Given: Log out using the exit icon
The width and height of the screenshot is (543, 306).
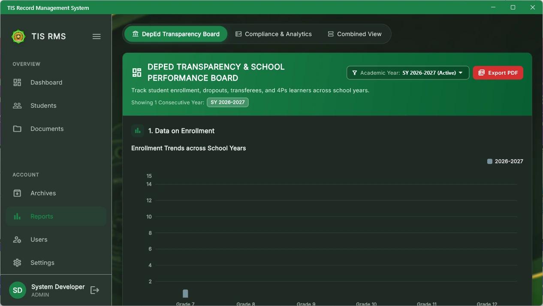Looking at the screenshot, I should [x=95, y=291].
